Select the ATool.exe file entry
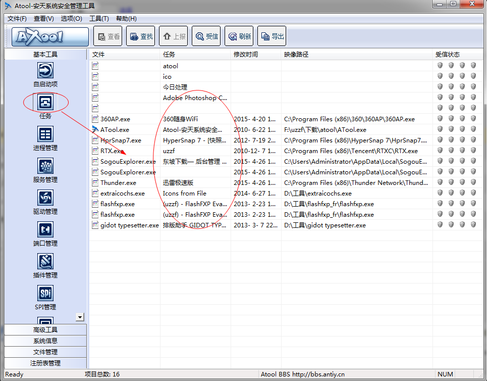This screenshot has height=381, width=487. click(115, 130)
